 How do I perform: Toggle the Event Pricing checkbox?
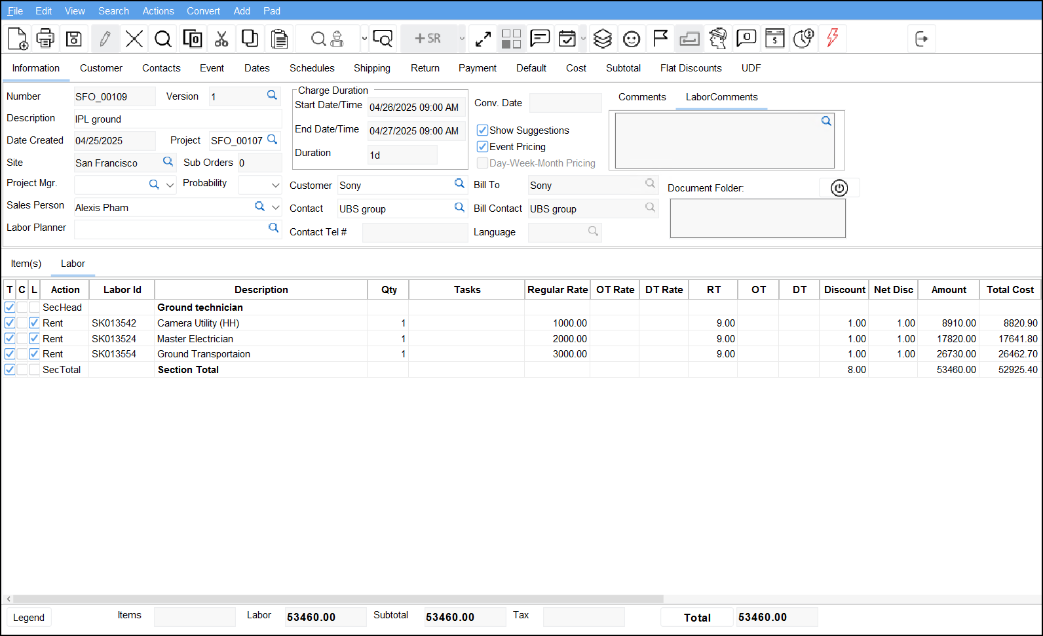click(482, 146)
